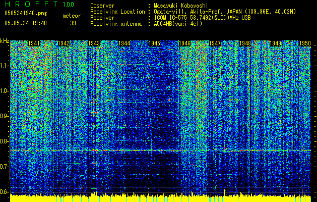This screenshot has width=317, height=202.
Task: Click the 1942 time marker label
Action: pyautogui.click(x=64, y=43)
